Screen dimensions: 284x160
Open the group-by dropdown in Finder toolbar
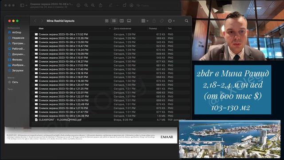(x=145, y=21)
